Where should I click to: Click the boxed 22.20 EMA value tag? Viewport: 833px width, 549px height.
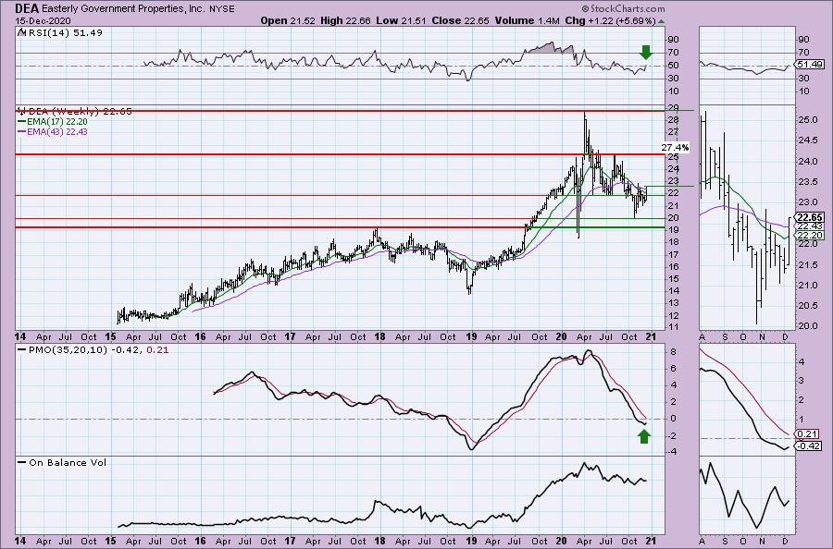810,235
